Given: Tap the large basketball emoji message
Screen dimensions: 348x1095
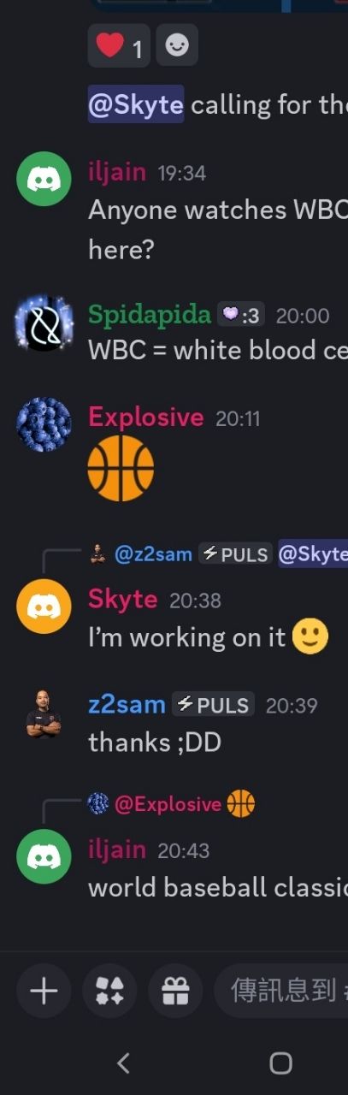Looking at the screenshot, I should [x=121, y=469].
